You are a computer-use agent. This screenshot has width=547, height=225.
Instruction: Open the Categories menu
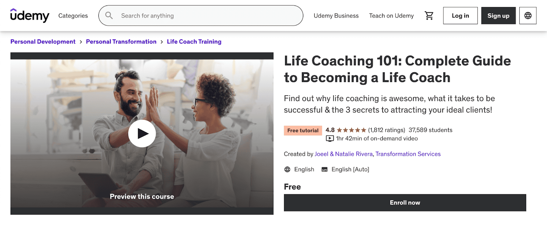coord(73,15)
